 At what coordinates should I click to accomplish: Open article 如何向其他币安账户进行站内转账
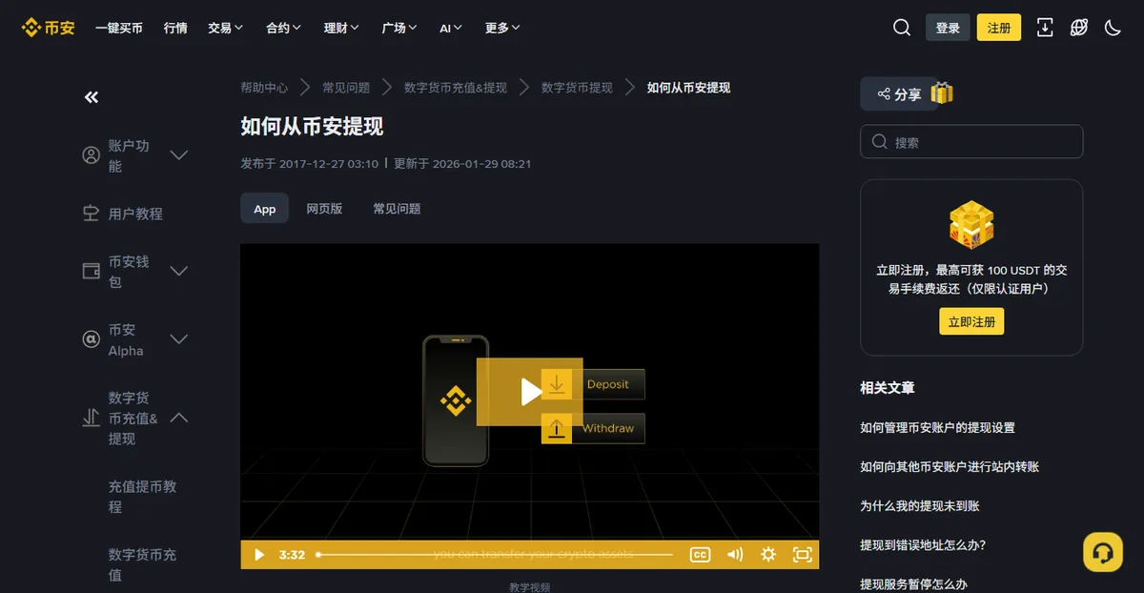[950, 467]
